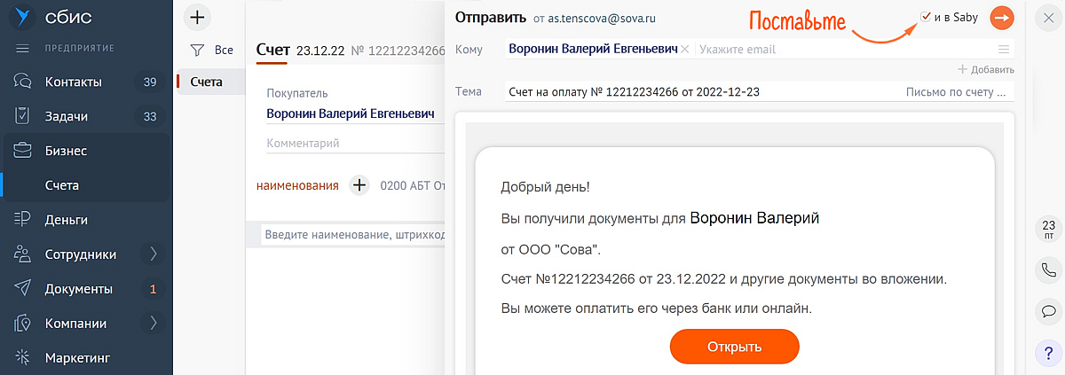Click the plus icon to create new document
Image resolution: width=1065 pixels, height=375 pixels.
coord(198,17)
